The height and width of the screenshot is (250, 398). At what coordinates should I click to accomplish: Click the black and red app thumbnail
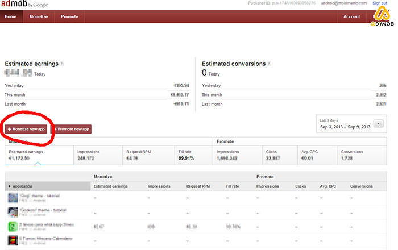[13, 240]
